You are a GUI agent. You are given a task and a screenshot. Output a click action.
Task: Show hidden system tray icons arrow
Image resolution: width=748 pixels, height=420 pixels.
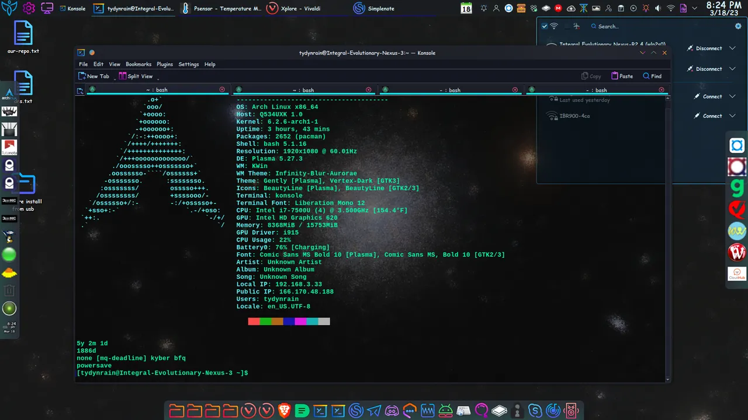[x=695, y=9]
